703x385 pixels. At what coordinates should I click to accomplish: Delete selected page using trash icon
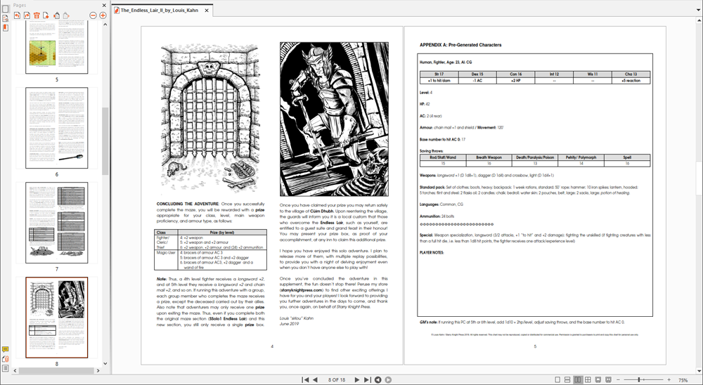point(37,15)
